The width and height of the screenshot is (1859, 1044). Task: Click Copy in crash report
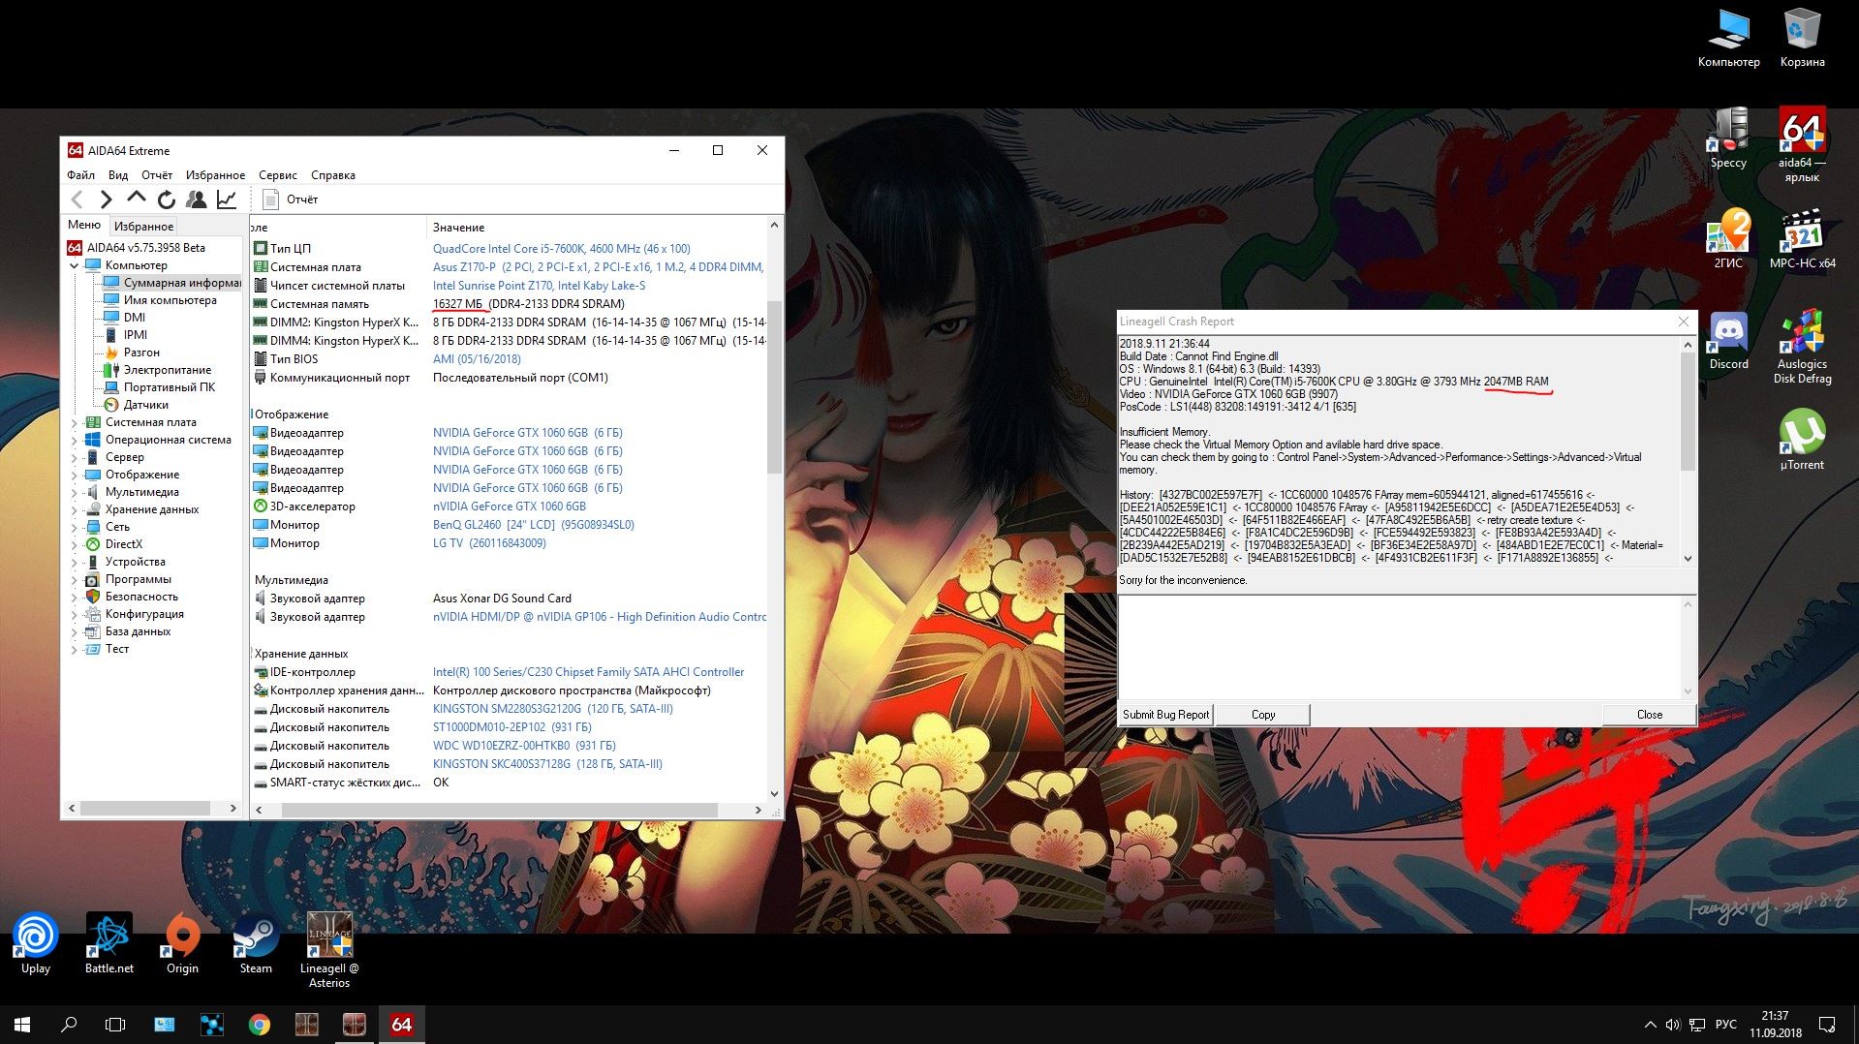(1262, 715)
